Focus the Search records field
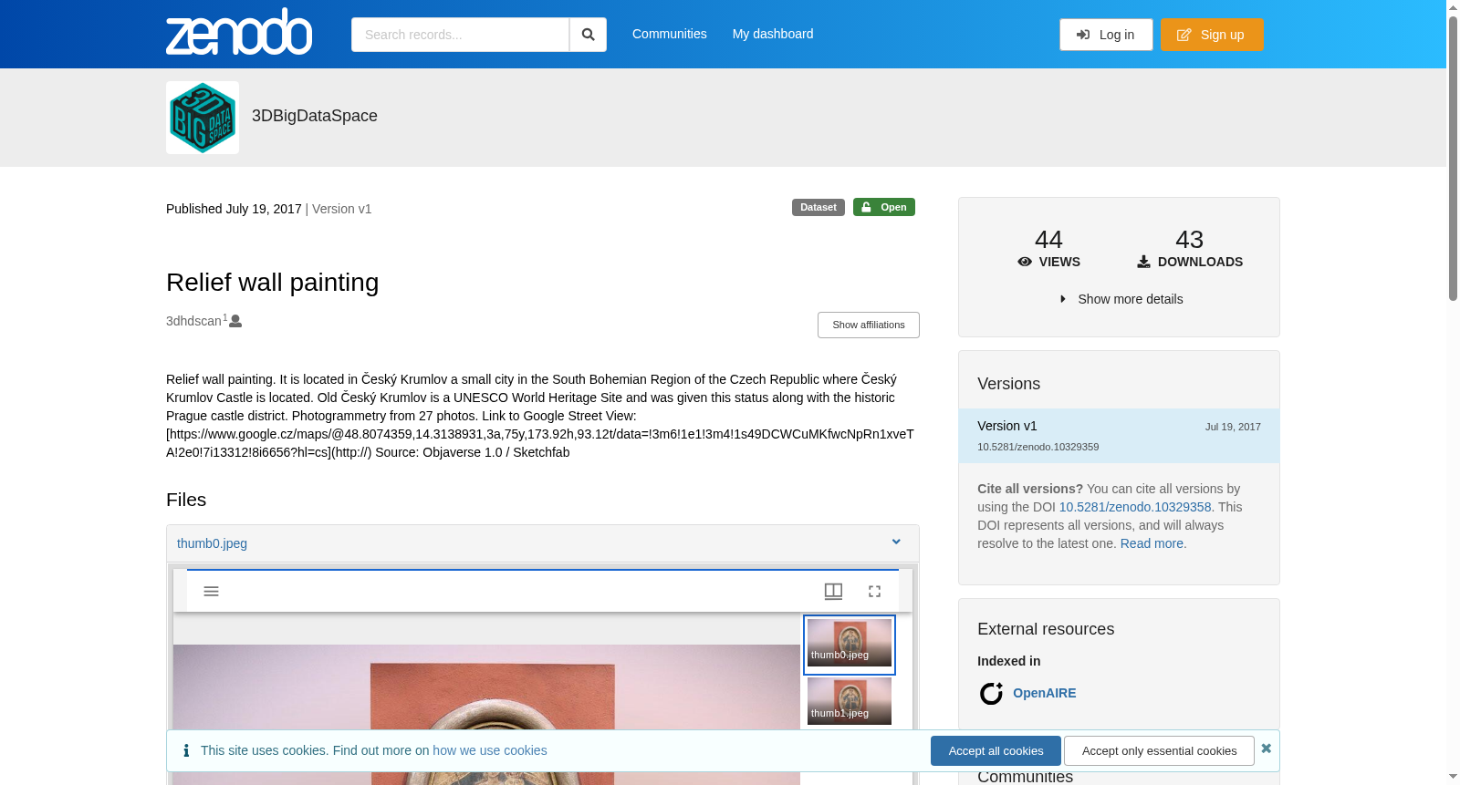The image size is (1460, 785). (x=460, y=35)
